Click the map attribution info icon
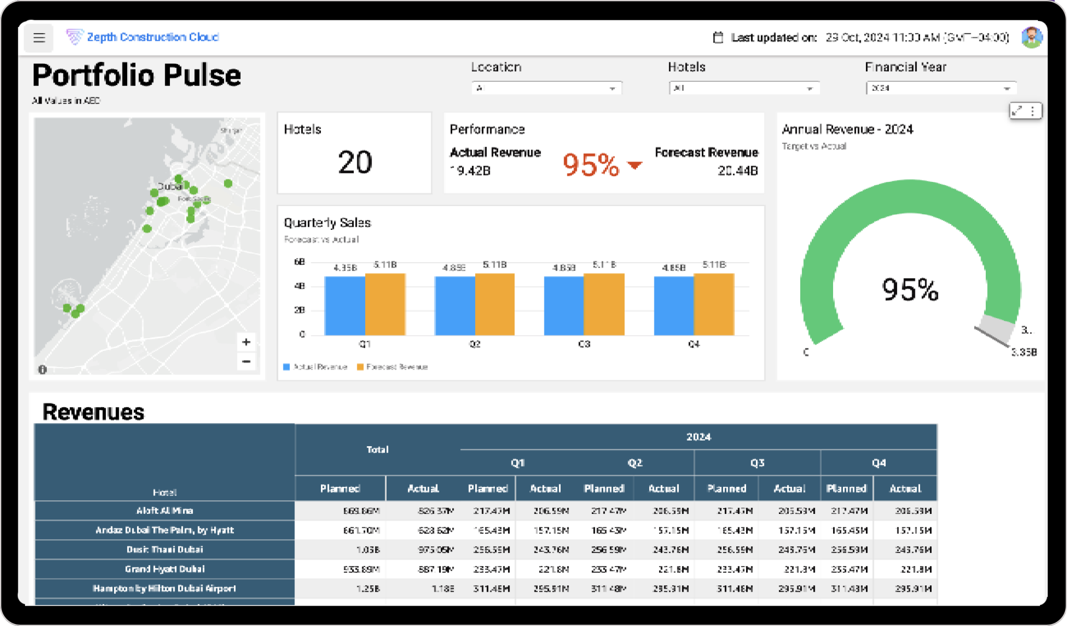This screenshot has width=1067, height=626. click(x=42, y=370)
